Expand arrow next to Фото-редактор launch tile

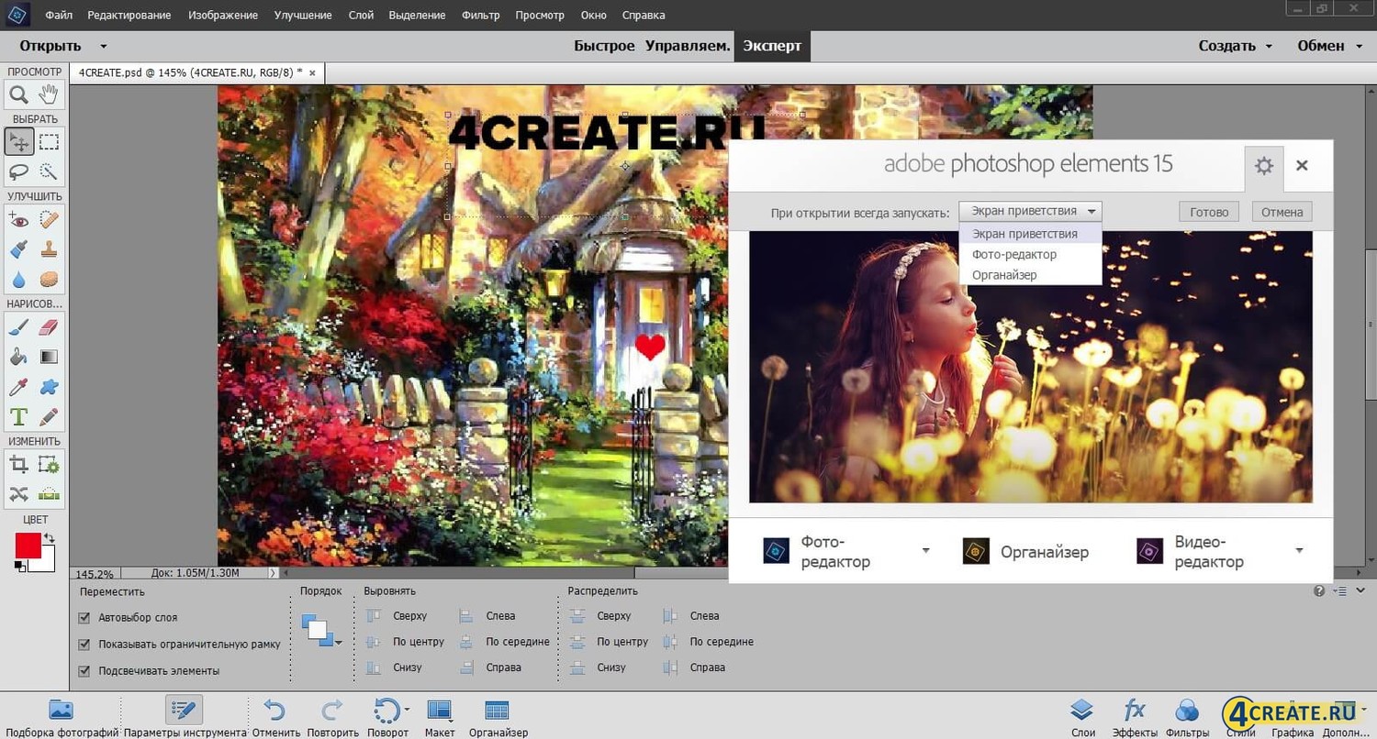click(925, 550)
